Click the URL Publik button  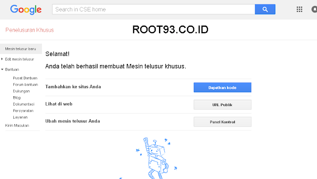[x=222, y=105]
